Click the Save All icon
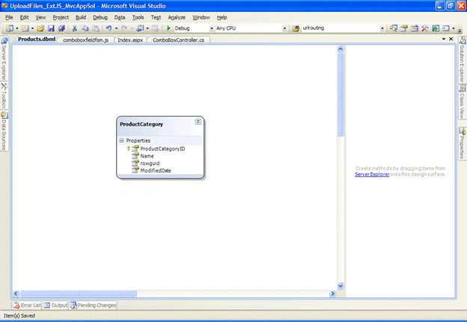Screen dimensions: 467x322 point(61,28)
